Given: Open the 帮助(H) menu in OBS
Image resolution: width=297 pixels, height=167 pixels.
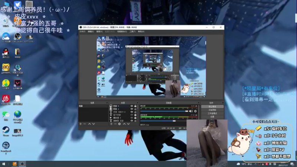Looking at the screenshot, I should (141, 32).
